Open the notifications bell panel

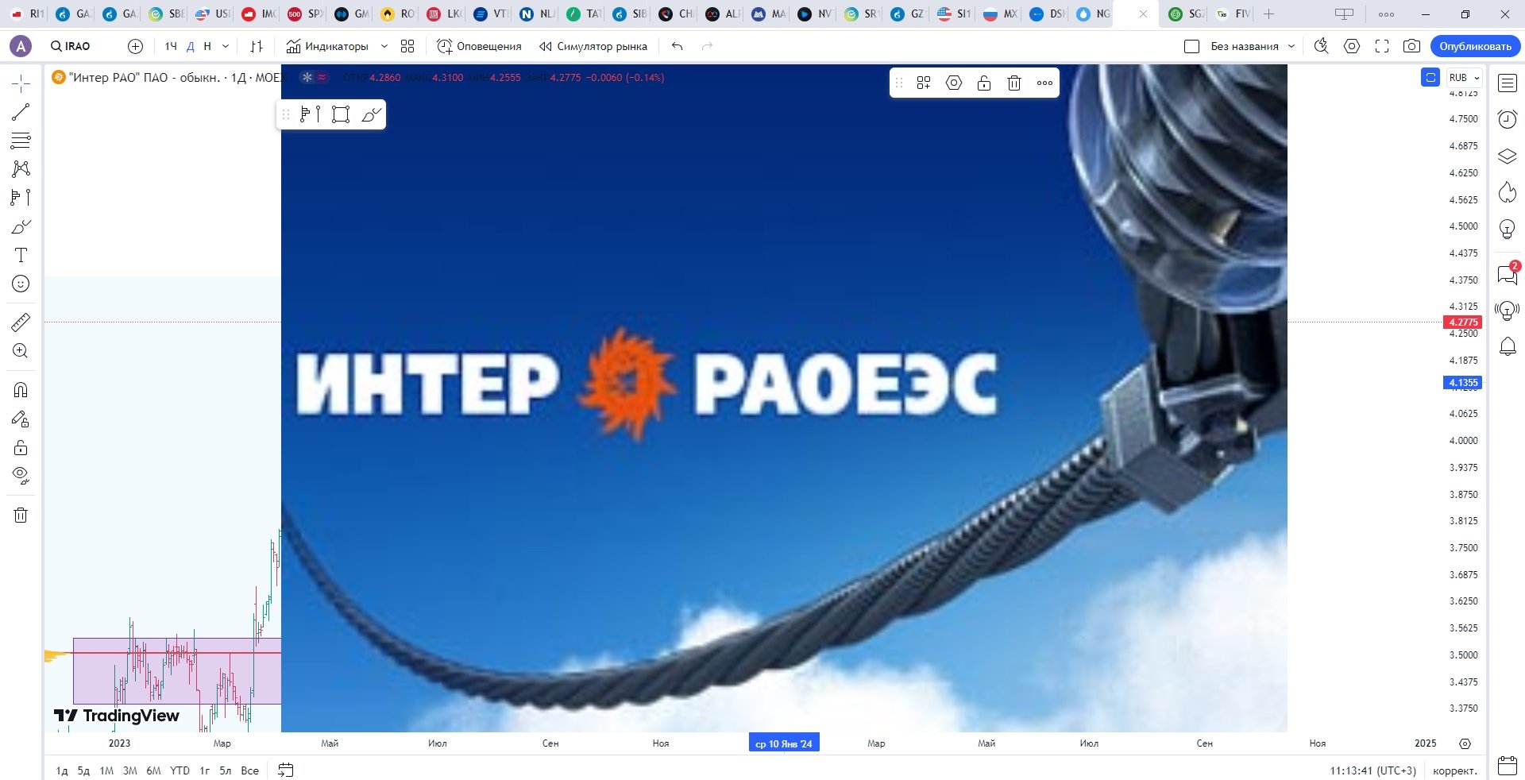[x=1508, y=346]
